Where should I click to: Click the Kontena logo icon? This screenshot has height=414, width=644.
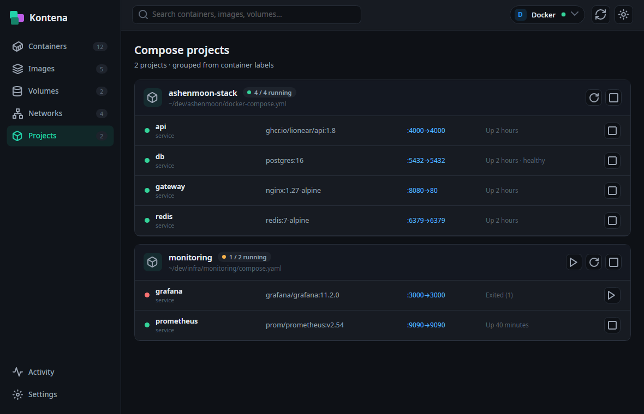[x=17, y=17]
